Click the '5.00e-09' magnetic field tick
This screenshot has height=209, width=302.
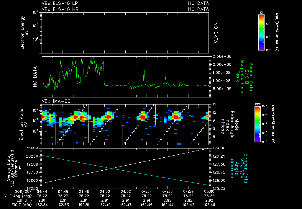coord(222,89)
